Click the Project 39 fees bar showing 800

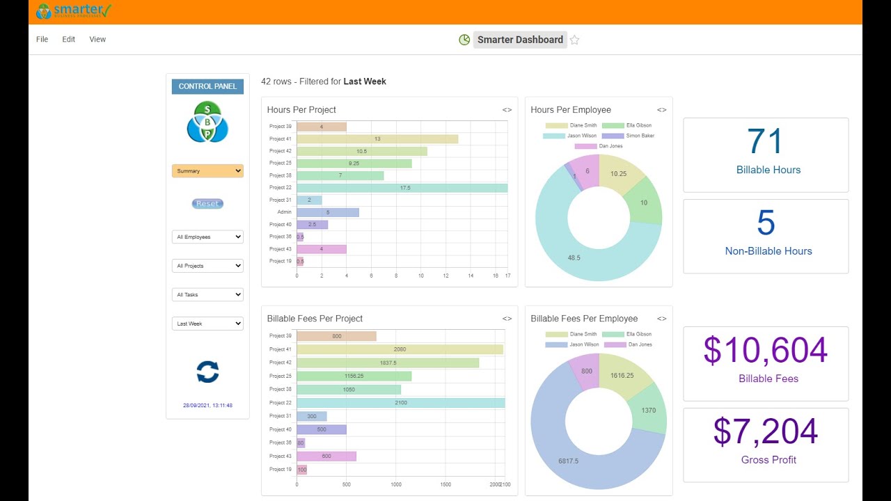pyautogui.click(x=337, y=336)
